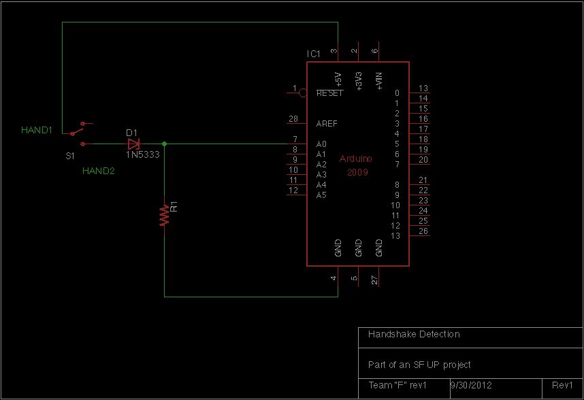Viewport: 584px width, 400px height.
Task: Select the IC1 component name
Action: point(314,54)
